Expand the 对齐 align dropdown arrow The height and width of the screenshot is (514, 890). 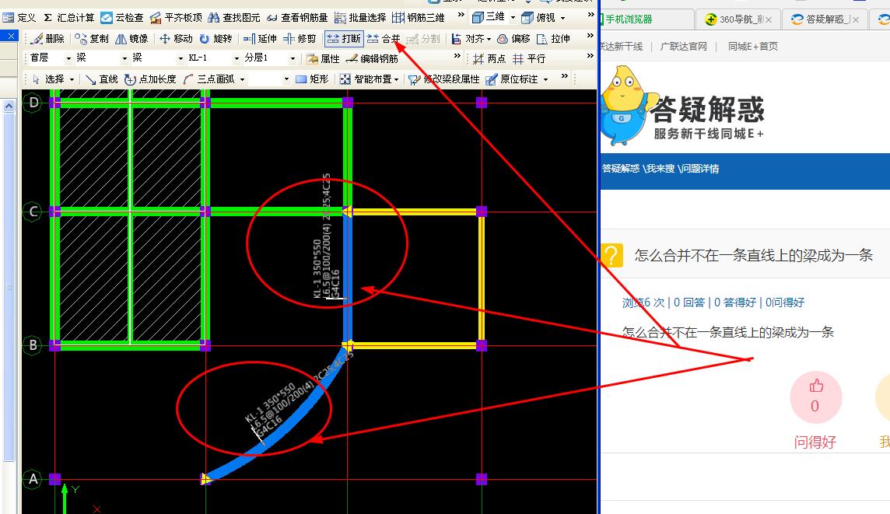(489, 39)
